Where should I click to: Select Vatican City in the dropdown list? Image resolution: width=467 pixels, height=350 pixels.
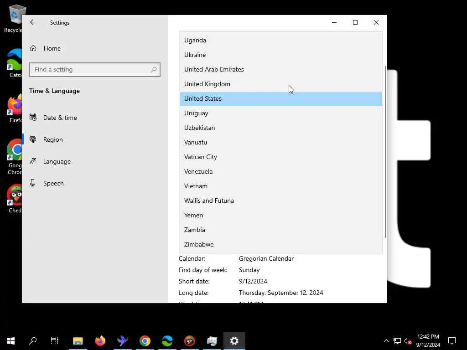click(280, 157)
